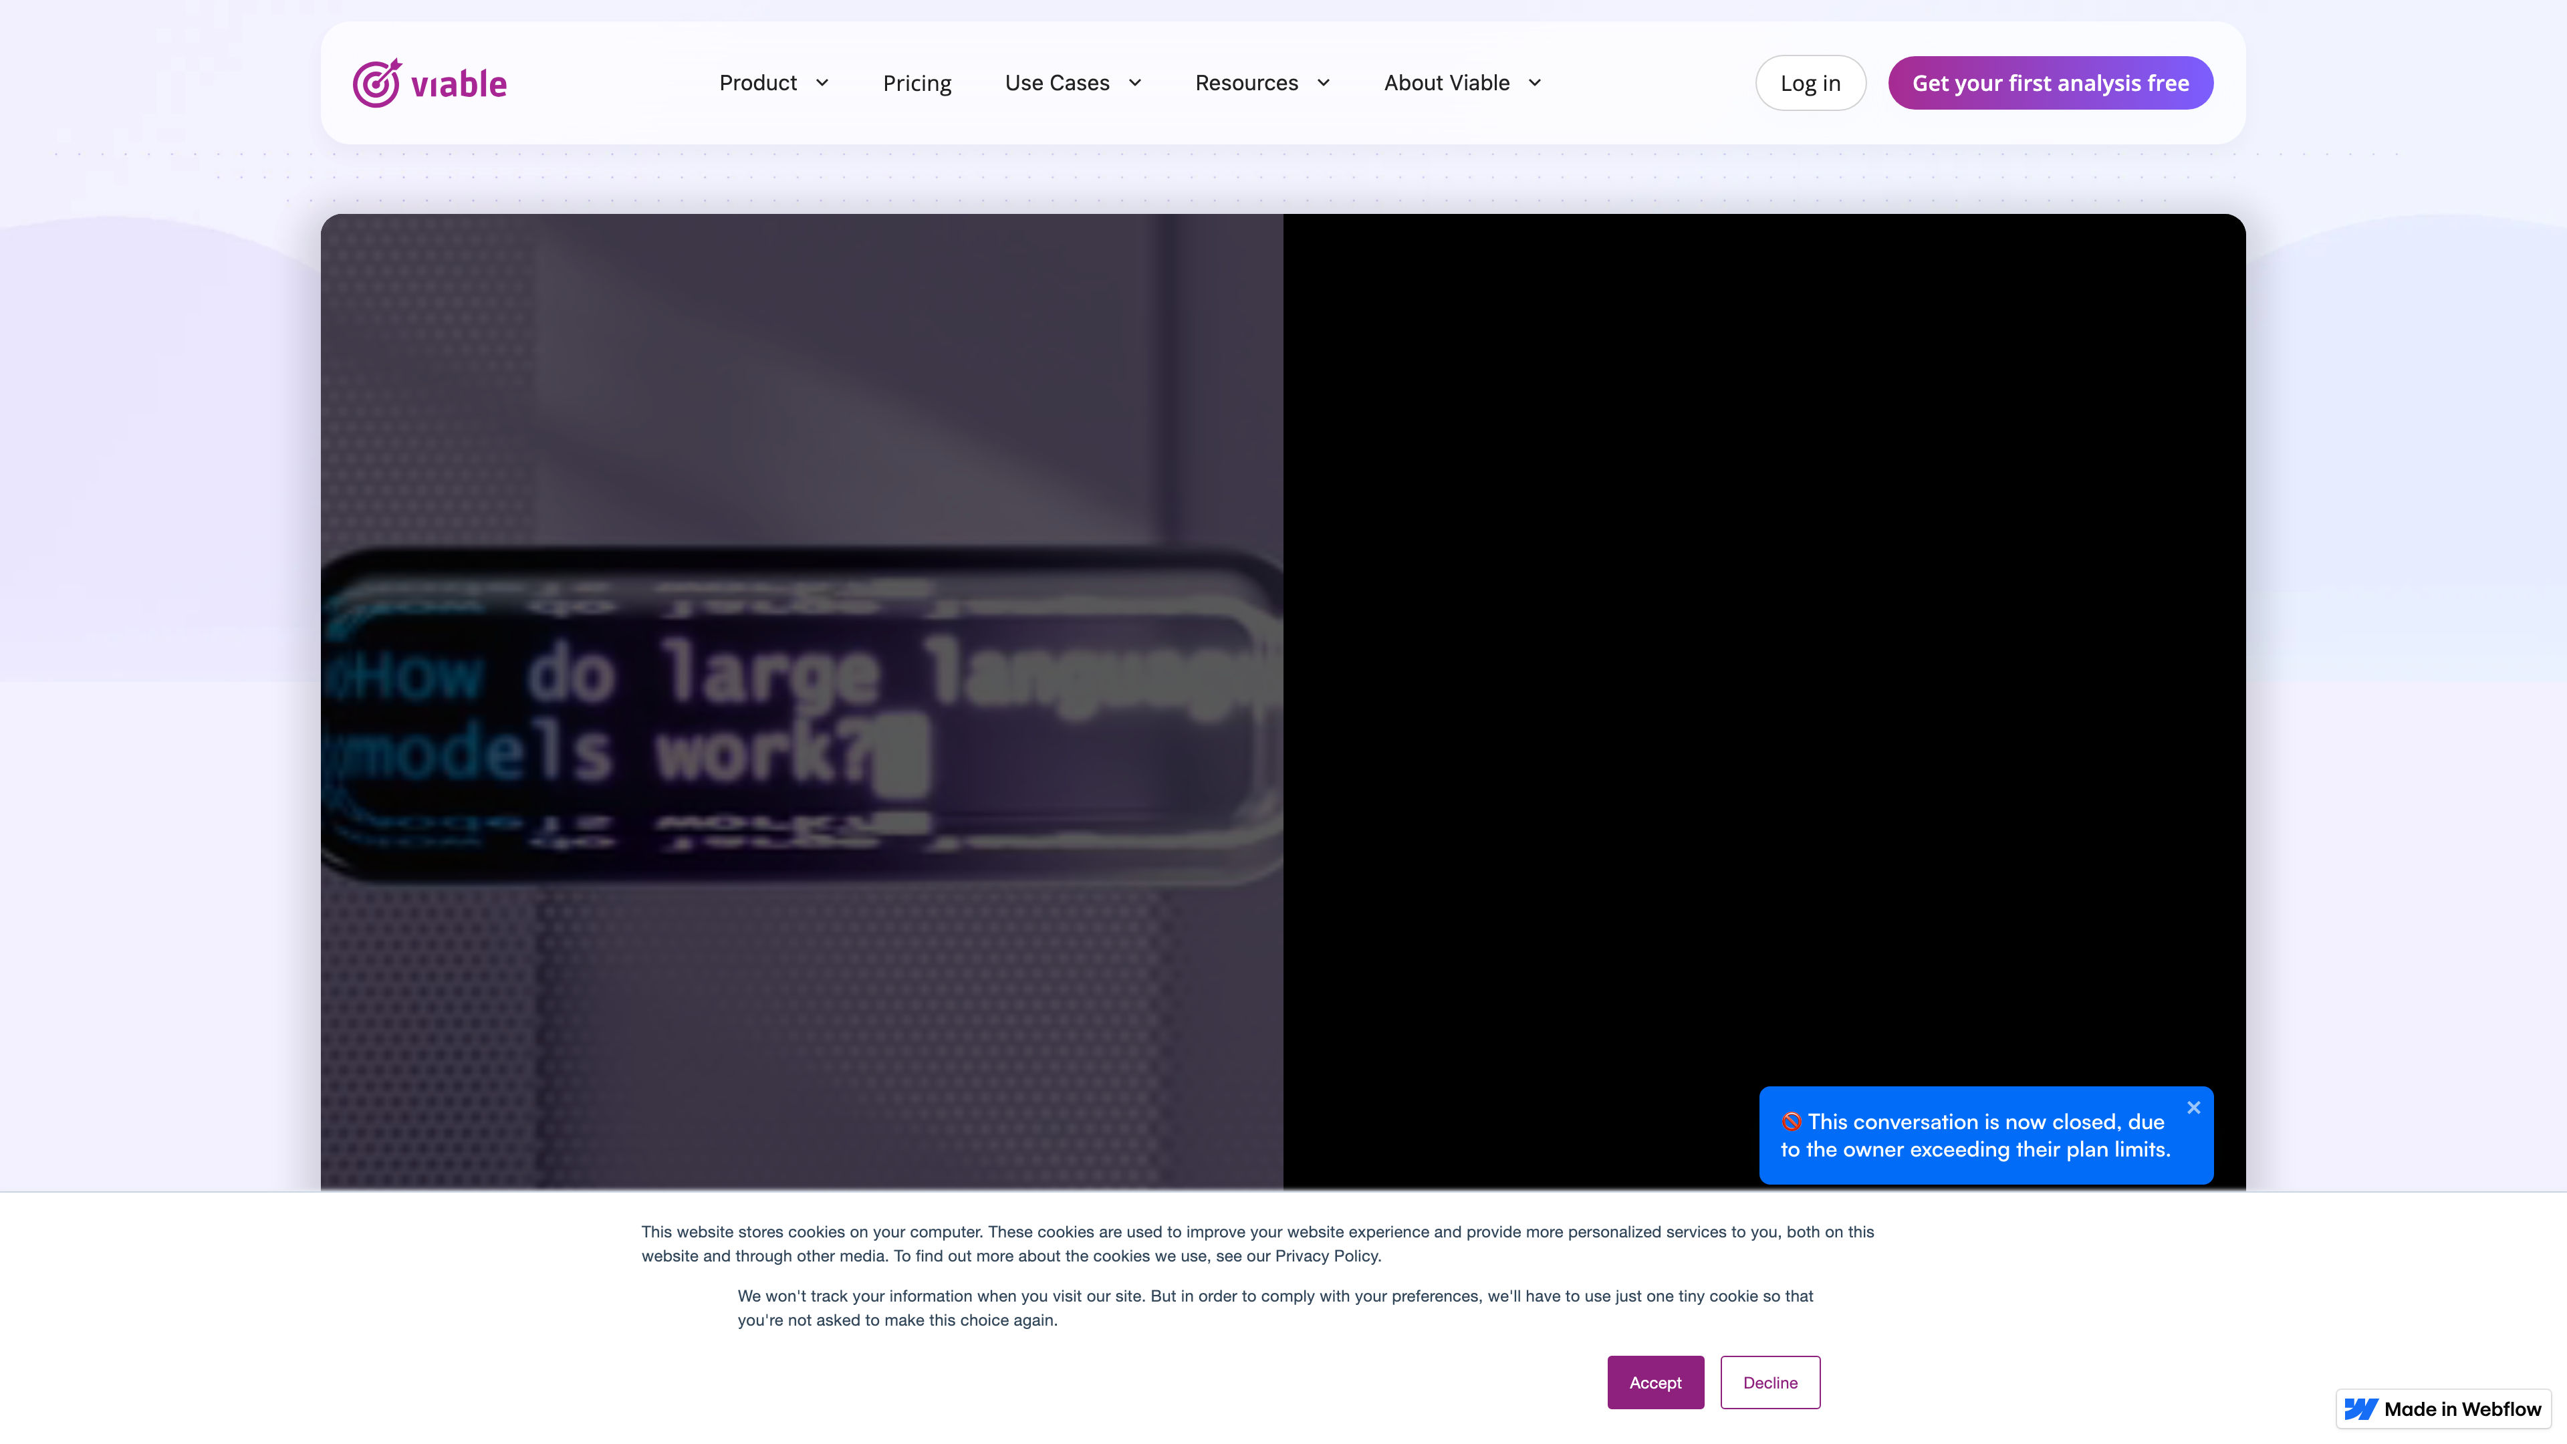Open the Made in Webflow badge
This screenshot has width=2567, height=1444.
[x=2443, y=1409]
